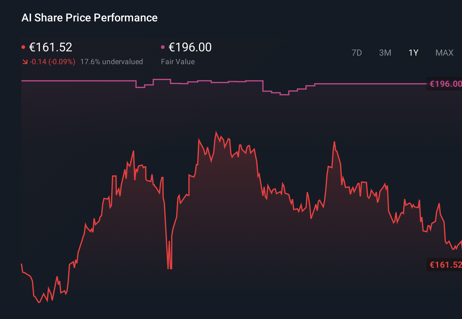Click the decline arrow before -0.14
This screenshot has height=319, width=462.
25,61
